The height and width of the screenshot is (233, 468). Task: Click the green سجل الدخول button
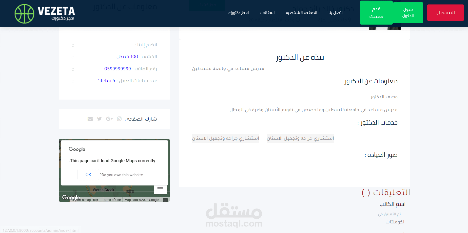(408, 13)
